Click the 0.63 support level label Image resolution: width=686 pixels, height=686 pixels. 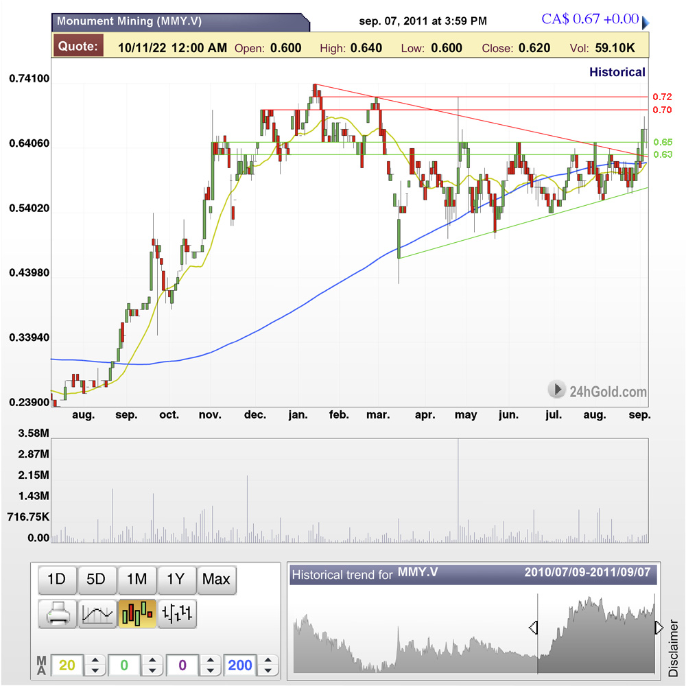click(x=663, y=154)
